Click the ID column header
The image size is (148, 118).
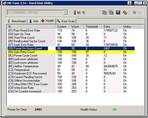click(31, 27)
